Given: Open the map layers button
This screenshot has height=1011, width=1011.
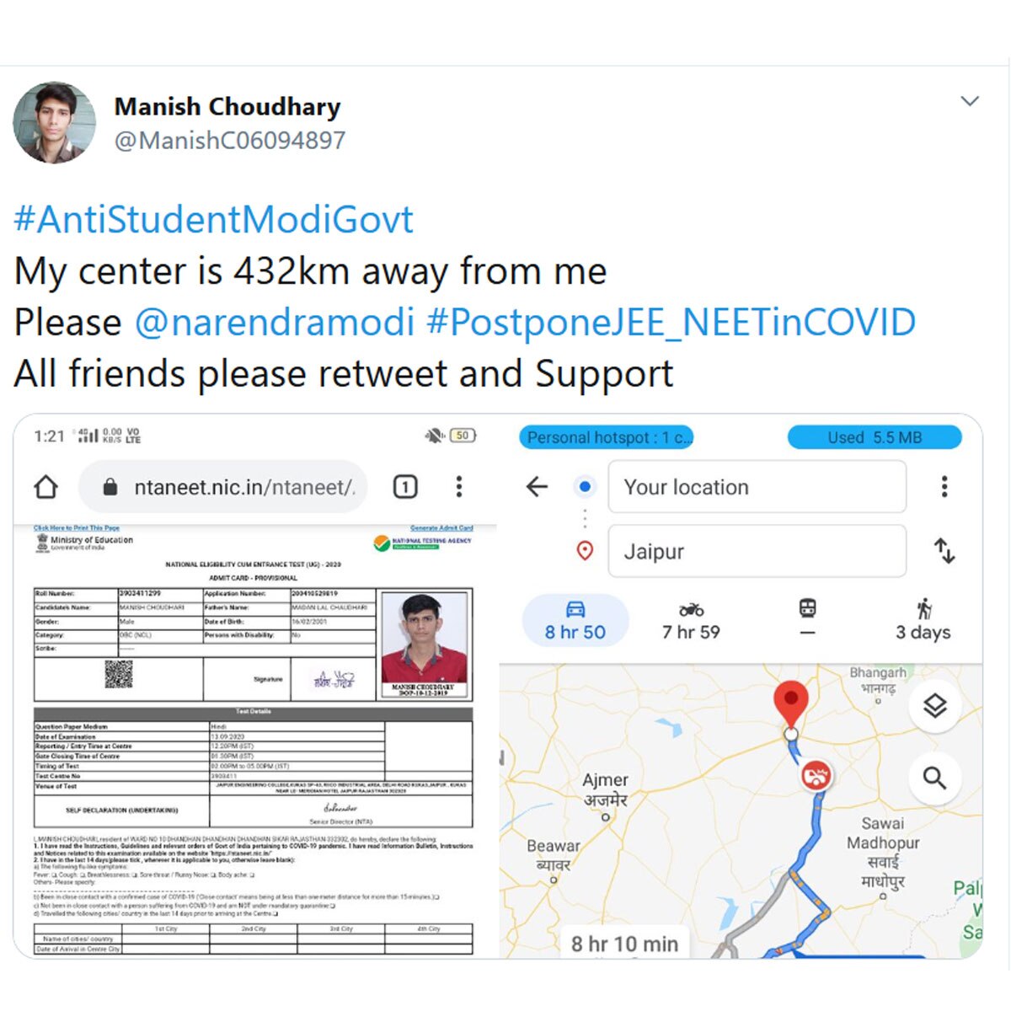Looking at the screenshot, I should click(x=935, y=706).
